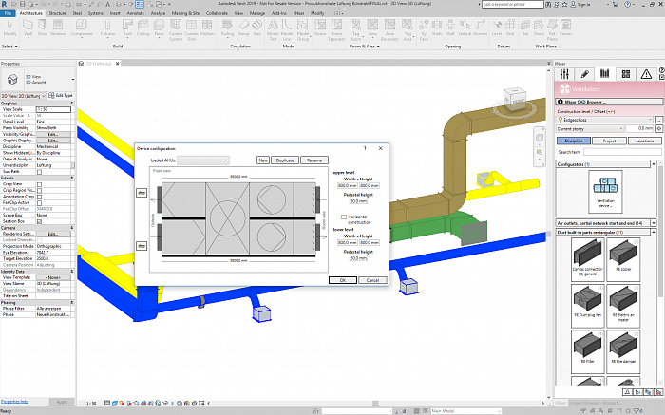The height and width of the screenshot is (415, 665).
Task: Collapse Duct built-in parts rectangular section
Action: [x=654, y=233]
